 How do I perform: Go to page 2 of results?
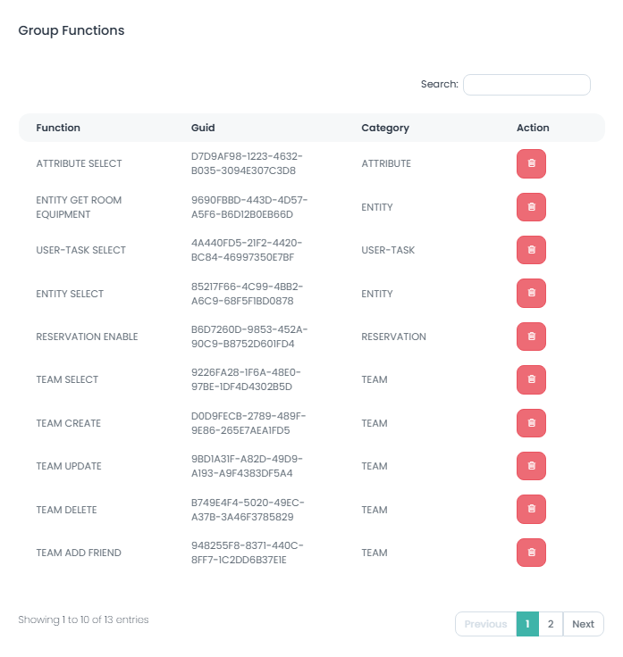point(551,624)
